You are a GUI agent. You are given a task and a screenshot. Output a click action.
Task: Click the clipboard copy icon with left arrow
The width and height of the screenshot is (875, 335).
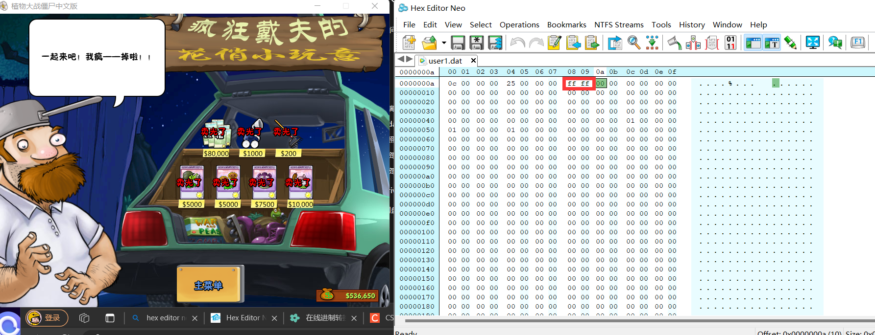[x=573, y=43]
